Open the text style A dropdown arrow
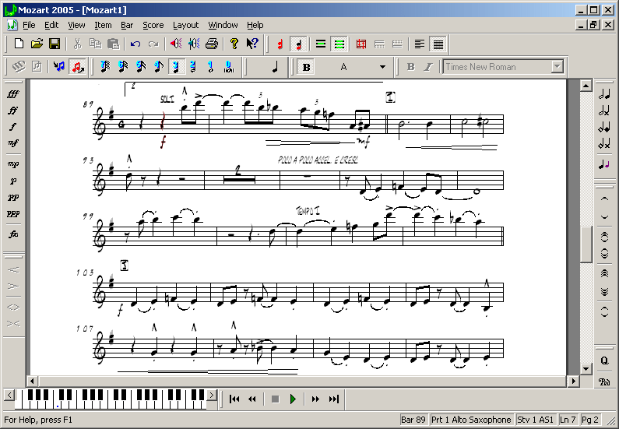The height and width of the screenshot is (429, 619). [x=382, y=67]
